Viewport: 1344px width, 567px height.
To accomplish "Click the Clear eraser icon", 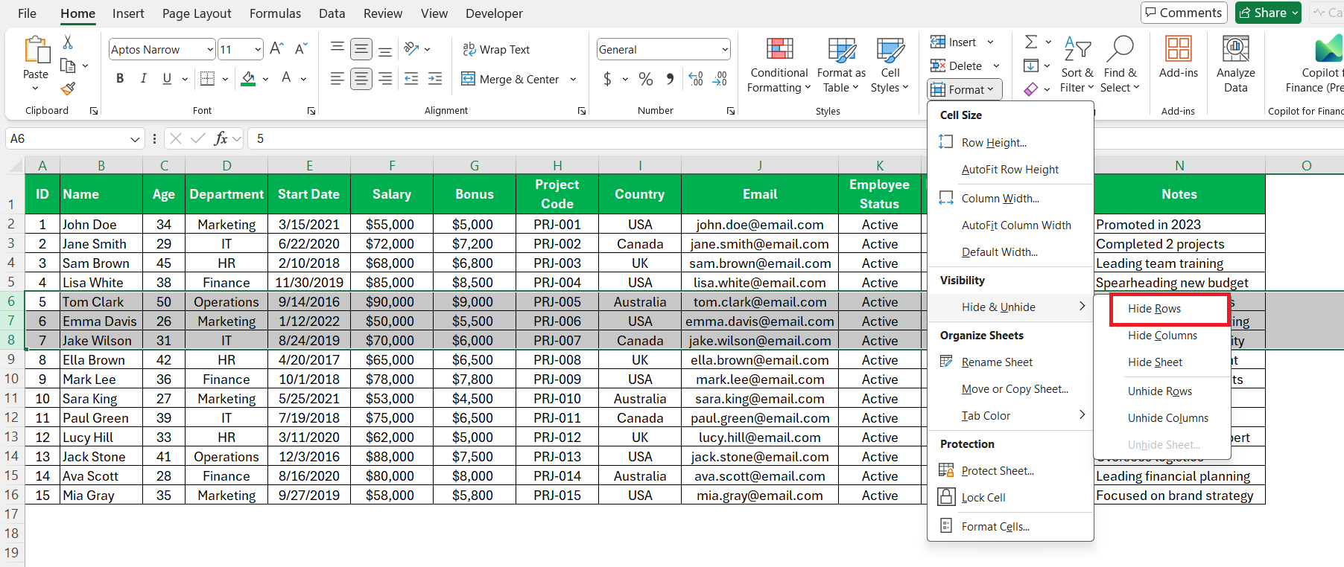I will (1031, 89).
